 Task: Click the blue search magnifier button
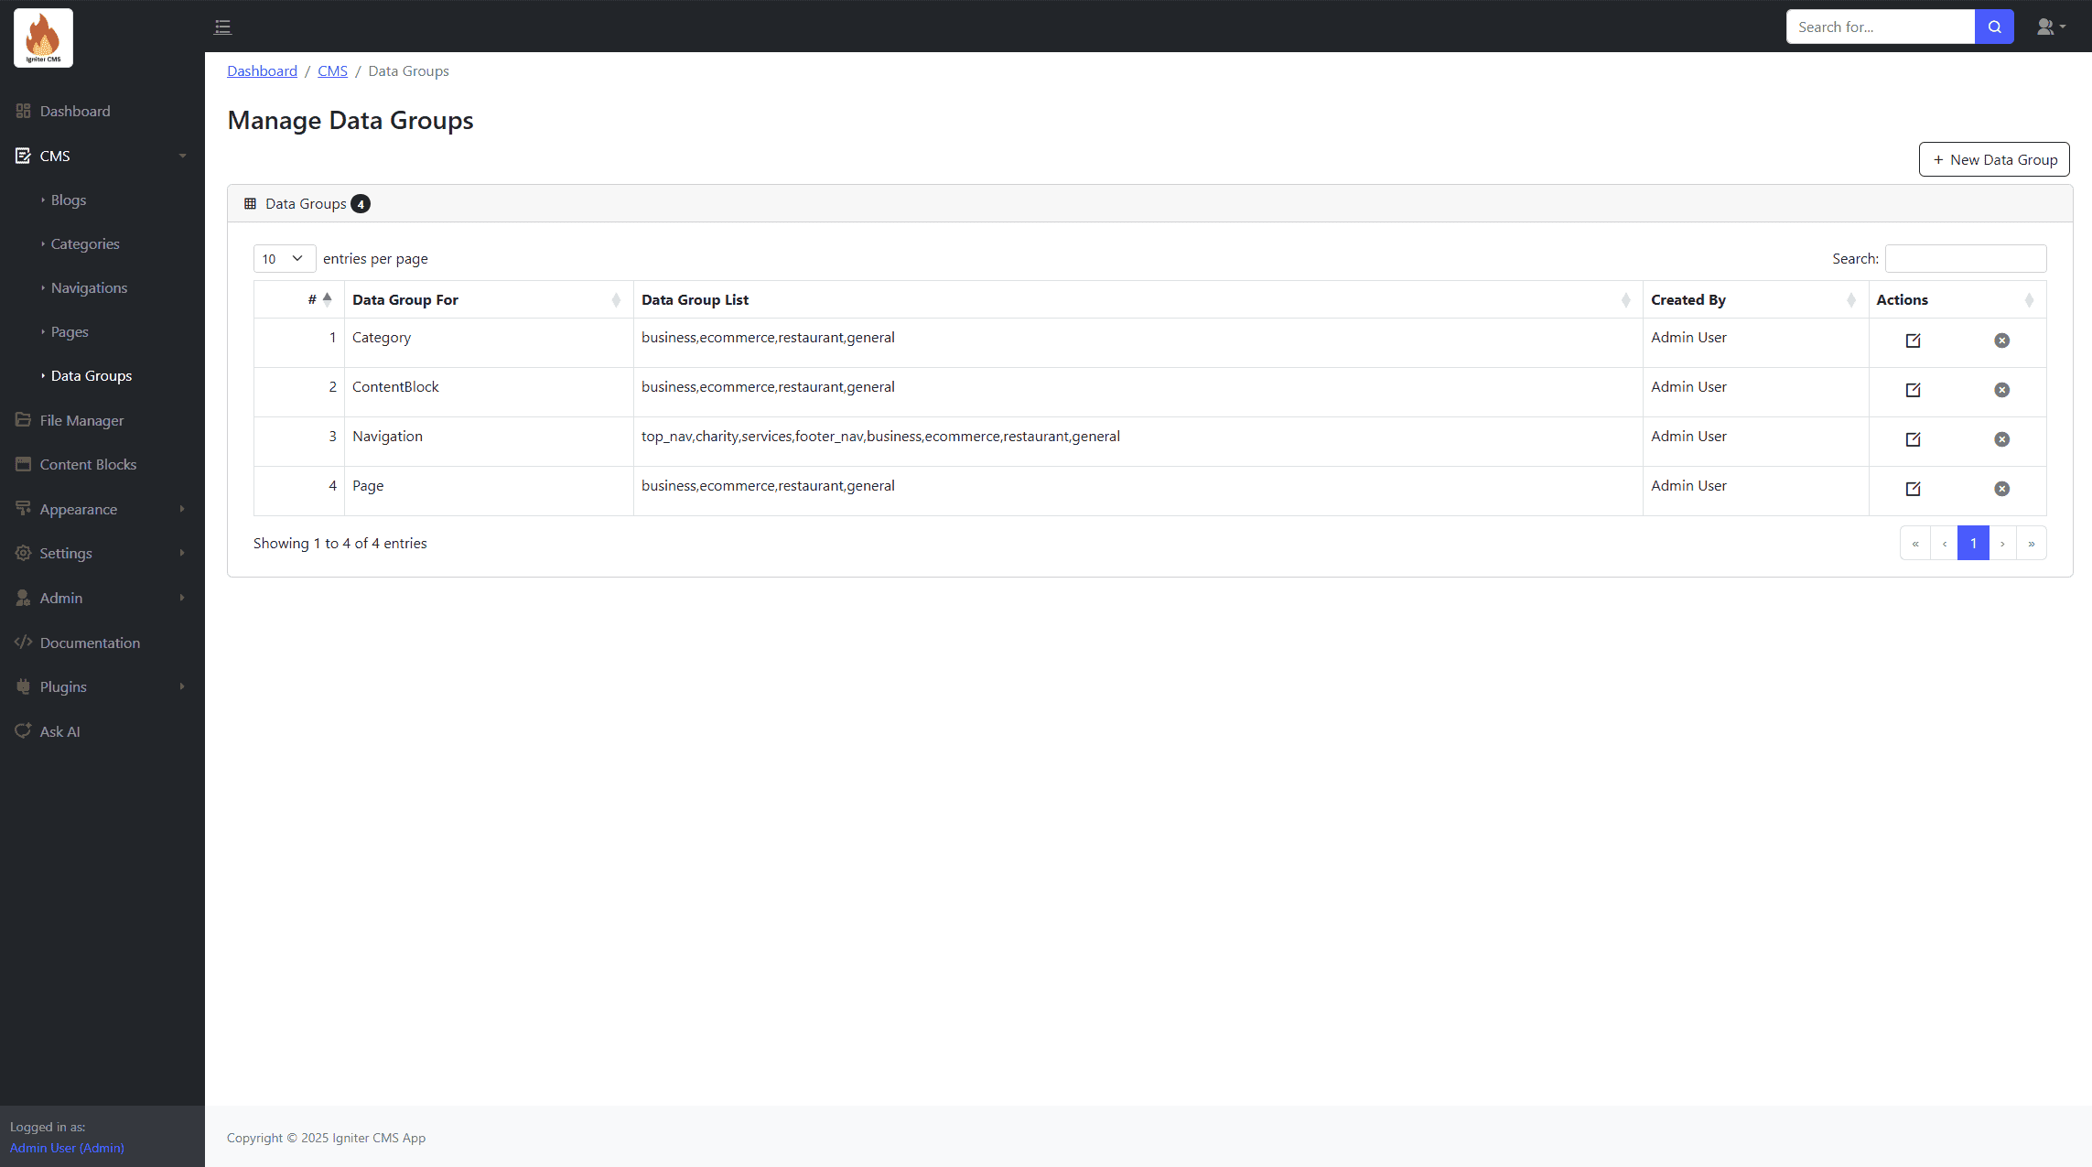pyautogui.click(x=1994, y=27)
